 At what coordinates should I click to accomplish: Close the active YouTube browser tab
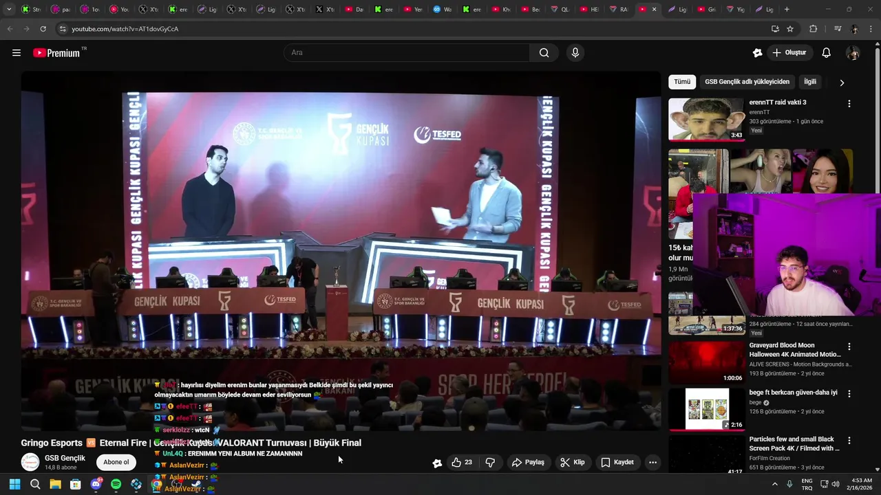coord(654,10)
